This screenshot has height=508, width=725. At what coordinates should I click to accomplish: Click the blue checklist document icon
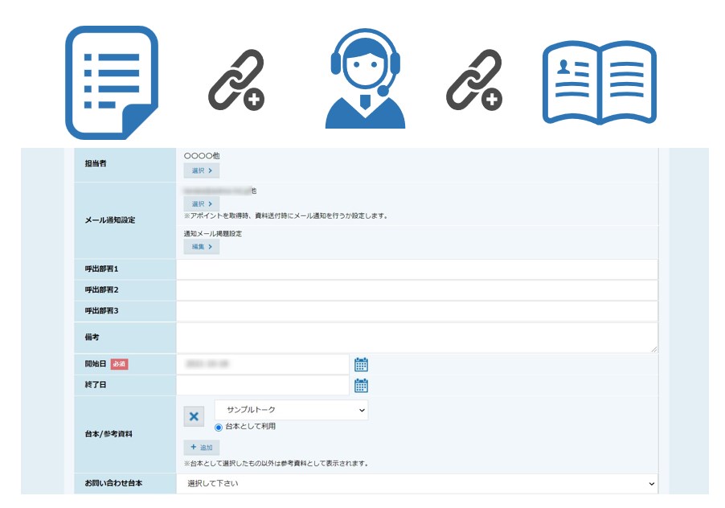[x=111, y=83]
